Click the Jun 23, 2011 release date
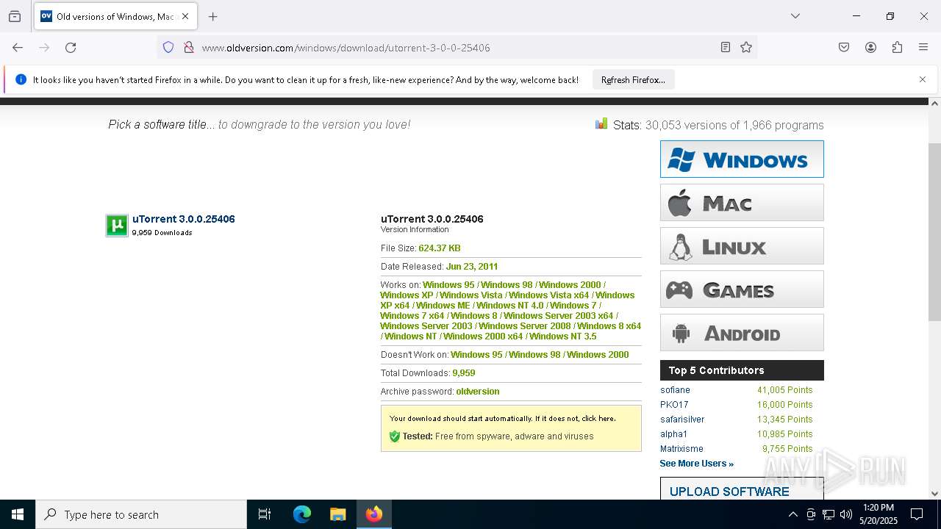941x529 pixels. [x=471, y=267]
